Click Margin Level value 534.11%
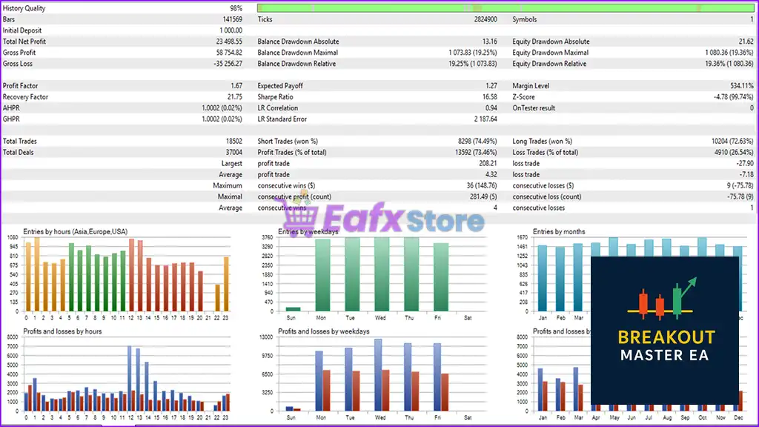Screen dimensions: 759x427 pos(741,86)
